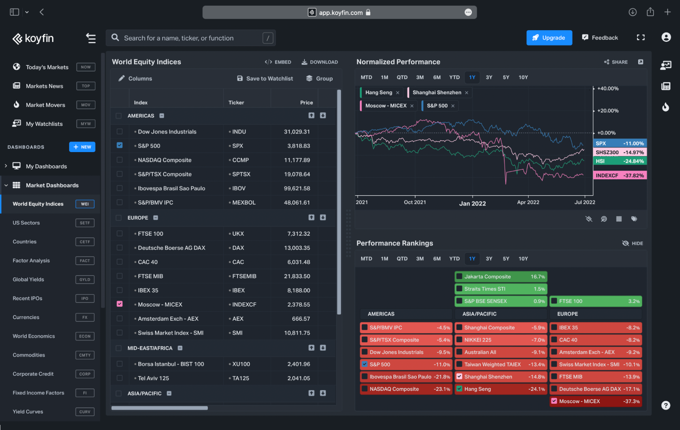Screen dimensions: 680x430
Task: Click DOWNLOAD for the indices table
Action: (320, 62)
